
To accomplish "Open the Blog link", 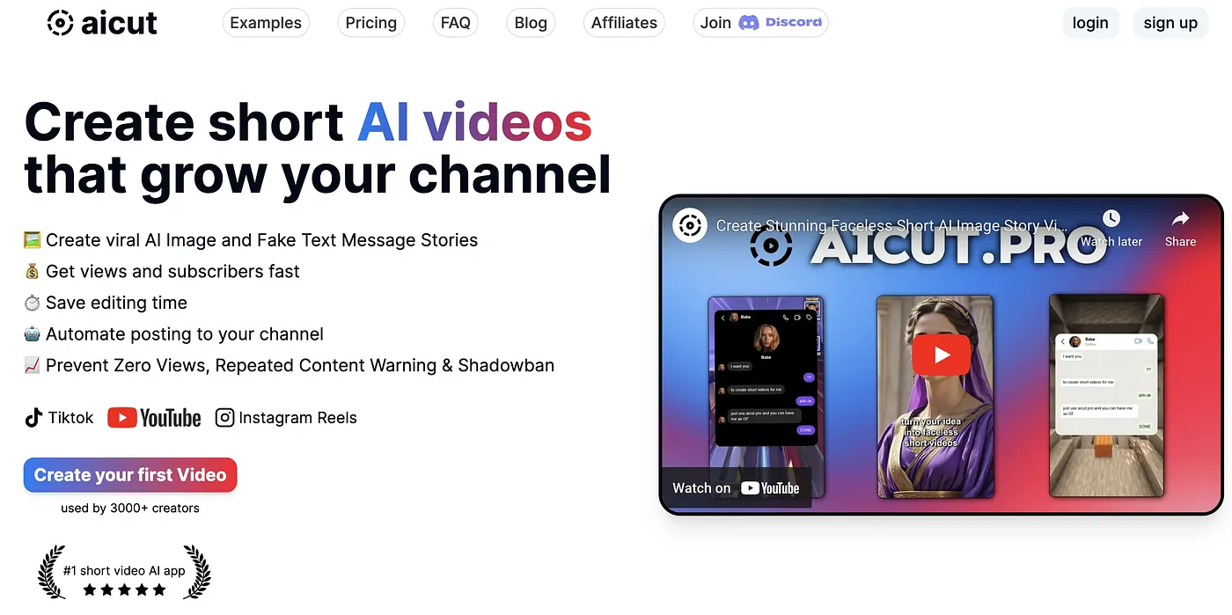I will pyautogui.click(x=531, y=23).
